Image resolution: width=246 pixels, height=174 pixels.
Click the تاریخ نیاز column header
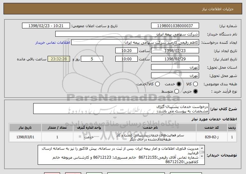pos(25,128)
